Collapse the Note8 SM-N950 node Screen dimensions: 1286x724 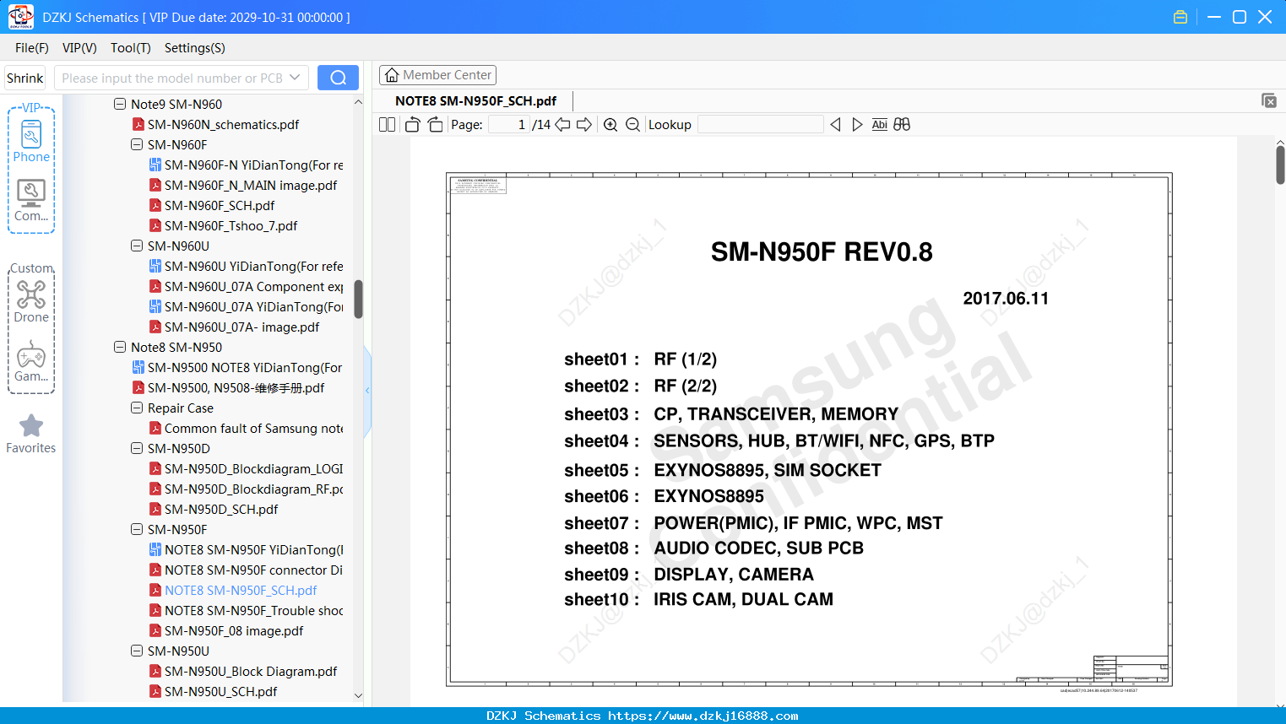120,348
